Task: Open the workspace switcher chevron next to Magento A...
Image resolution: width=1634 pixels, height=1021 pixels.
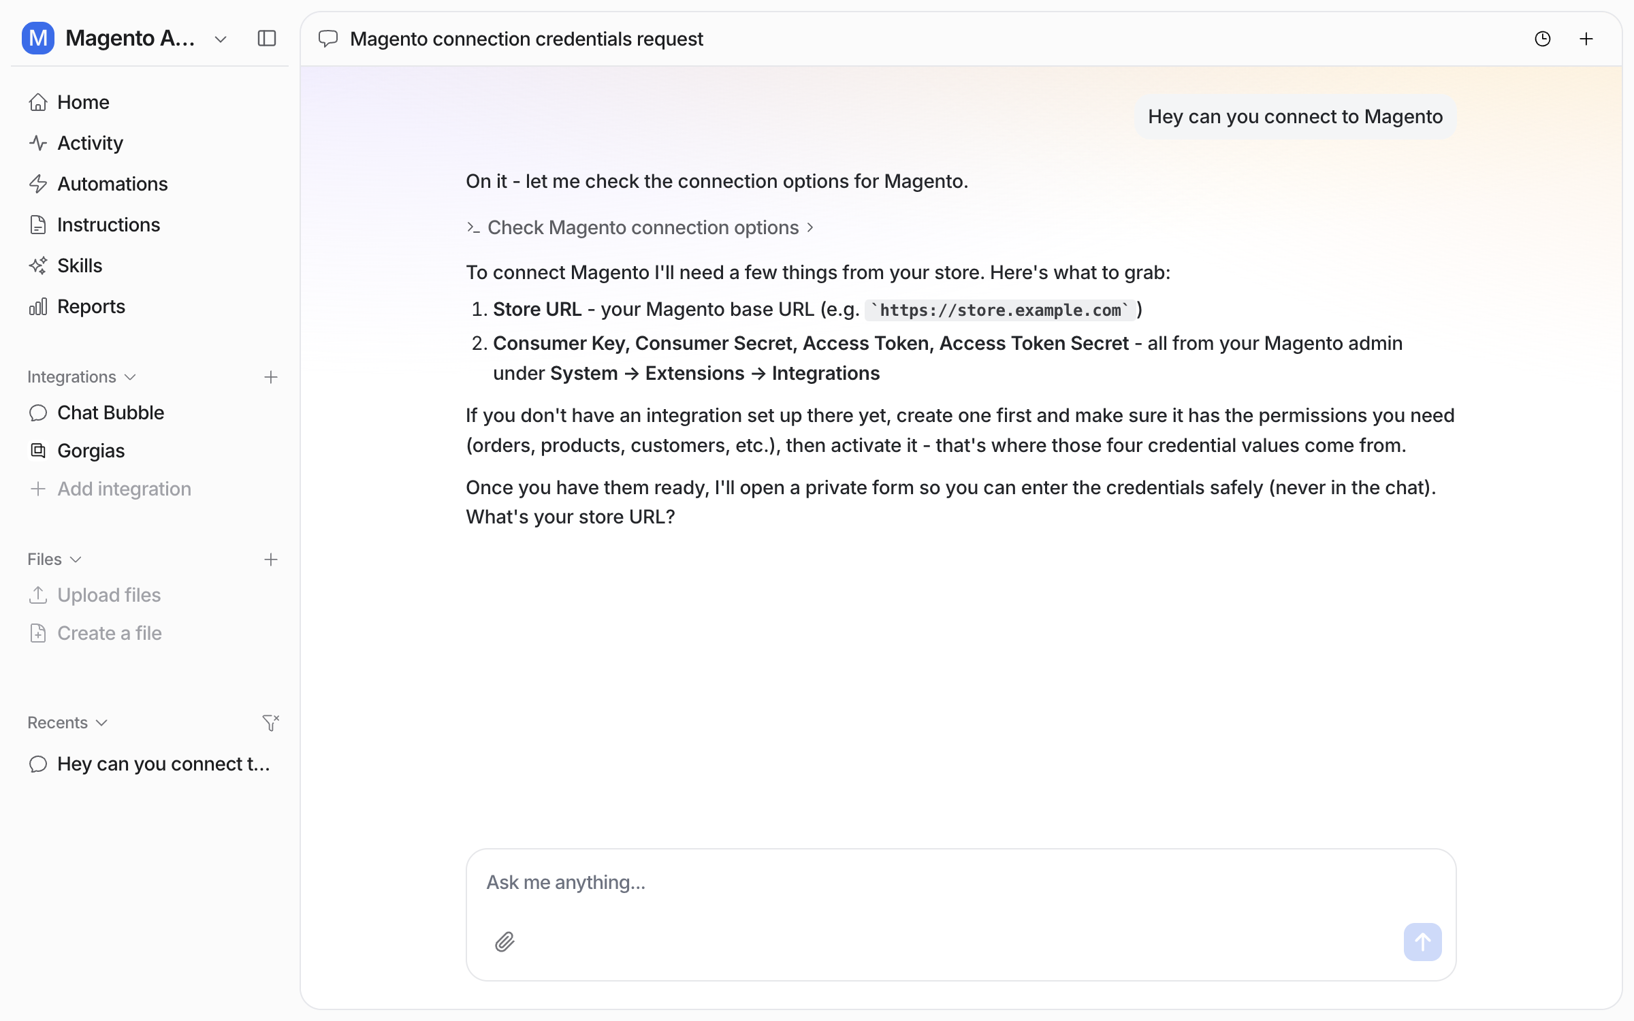Action: (x=221, y=39)
